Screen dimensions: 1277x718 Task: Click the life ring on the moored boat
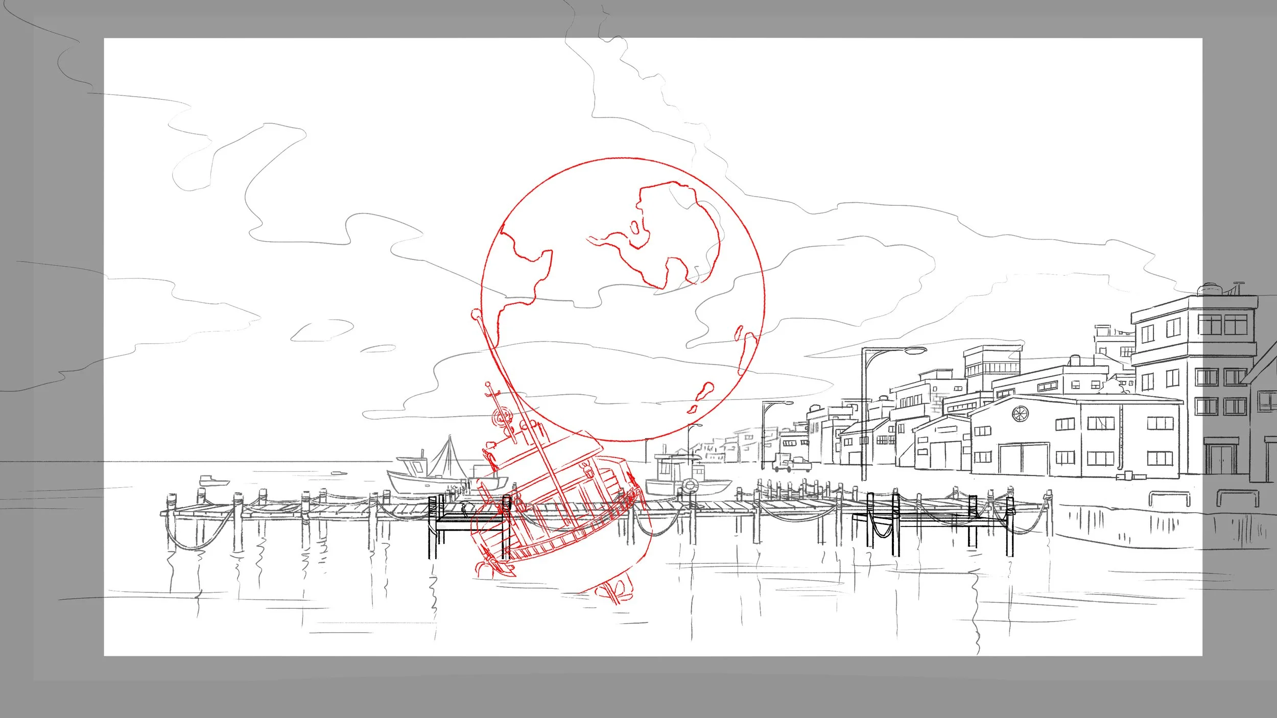[691, 485]
